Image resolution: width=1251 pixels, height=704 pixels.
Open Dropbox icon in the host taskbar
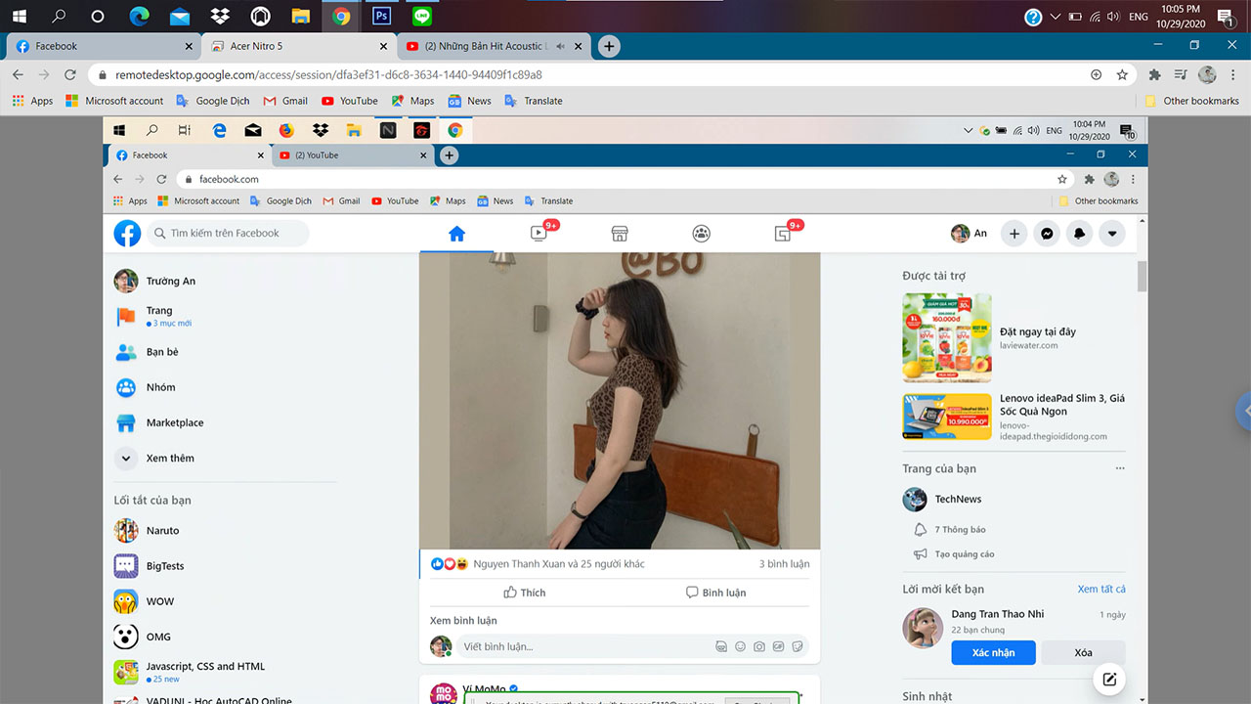coord(220,16)
